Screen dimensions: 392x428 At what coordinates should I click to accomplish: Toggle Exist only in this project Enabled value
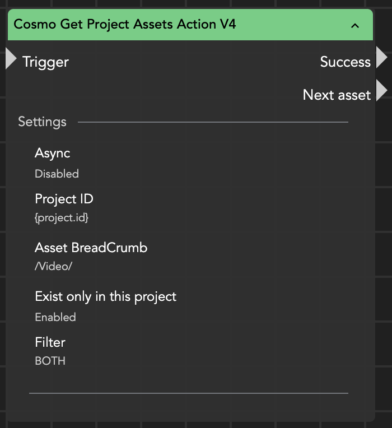[x=55, y=317]
